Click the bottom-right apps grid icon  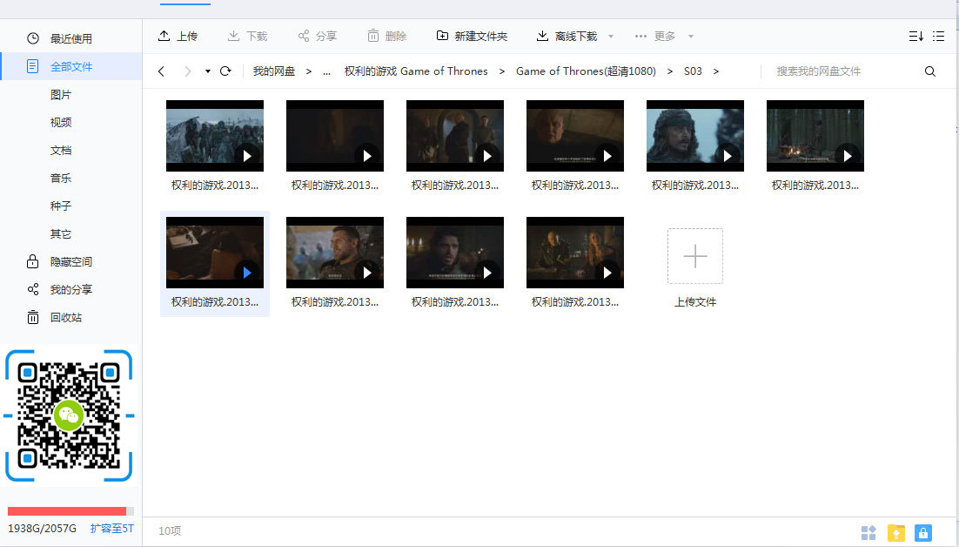pos(868,533)
